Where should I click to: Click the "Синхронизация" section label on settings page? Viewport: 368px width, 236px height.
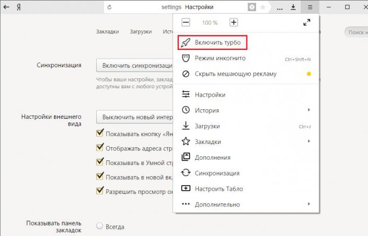pos(59,65)
